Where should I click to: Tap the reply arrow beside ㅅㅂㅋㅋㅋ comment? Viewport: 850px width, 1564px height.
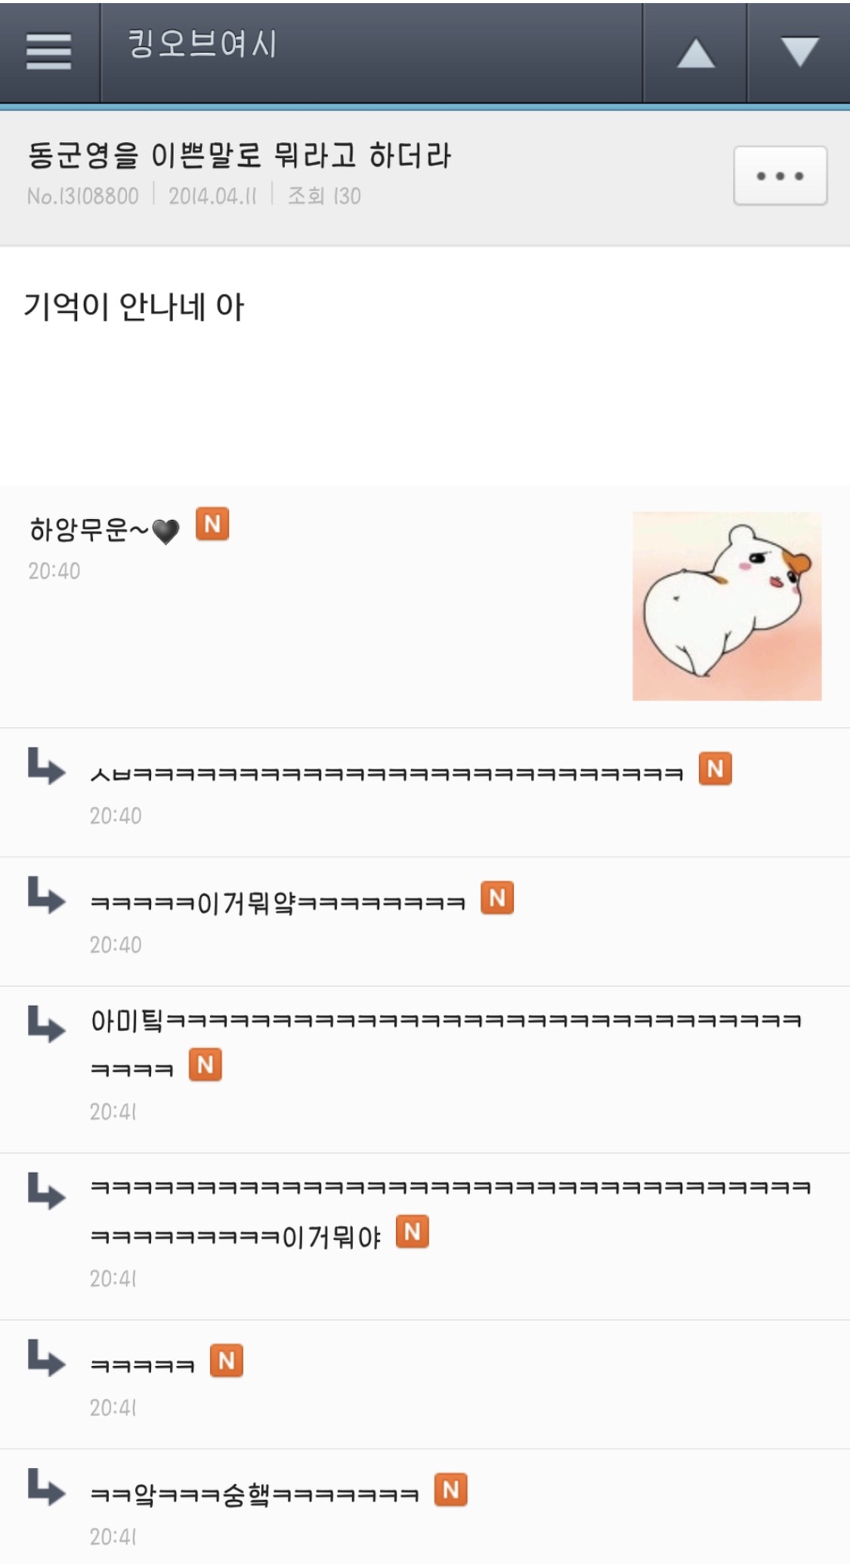tap(47, 765)
